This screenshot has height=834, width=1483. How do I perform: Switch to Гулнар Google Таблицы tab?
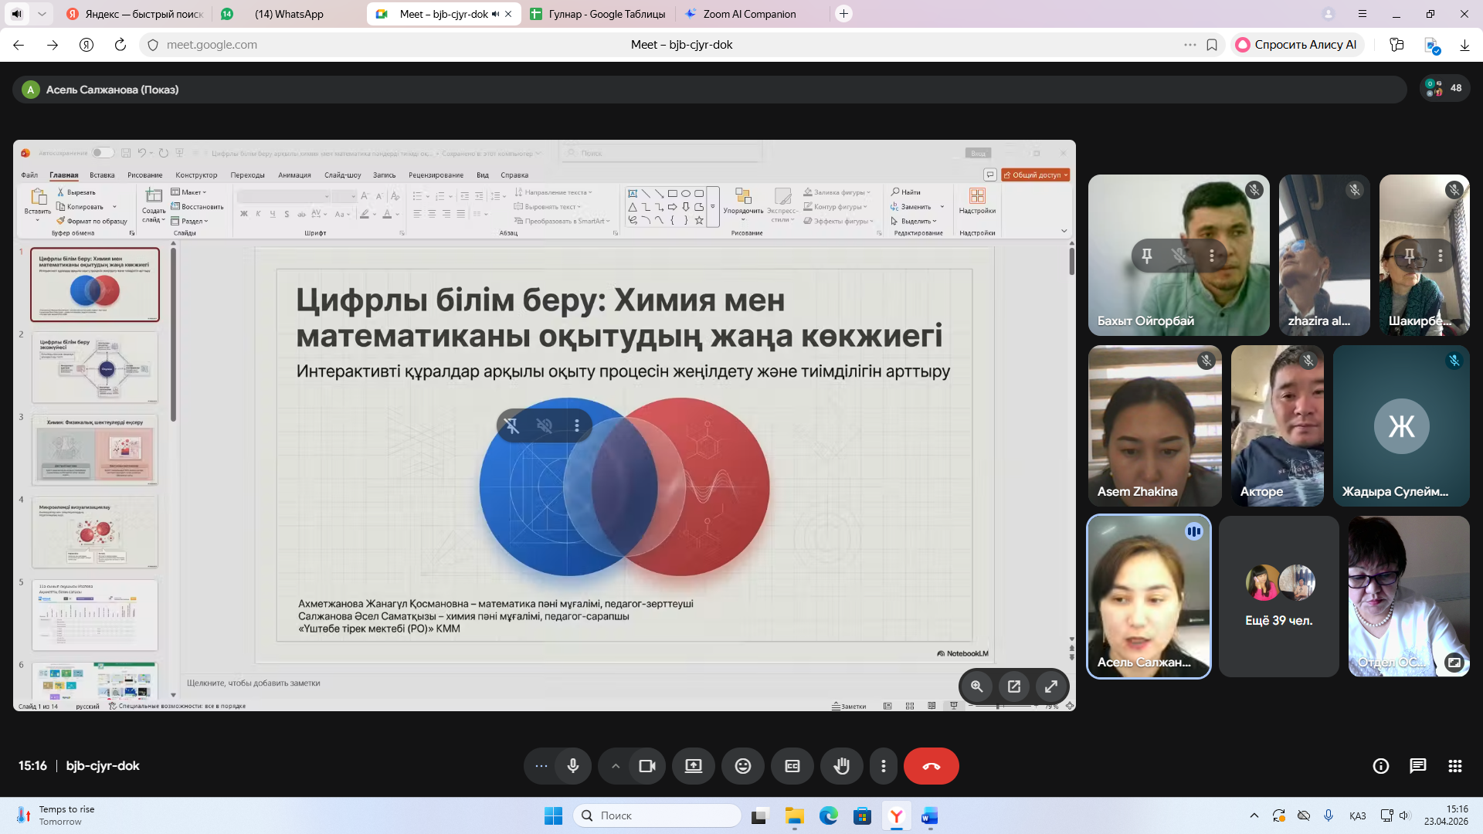(599, 14)
